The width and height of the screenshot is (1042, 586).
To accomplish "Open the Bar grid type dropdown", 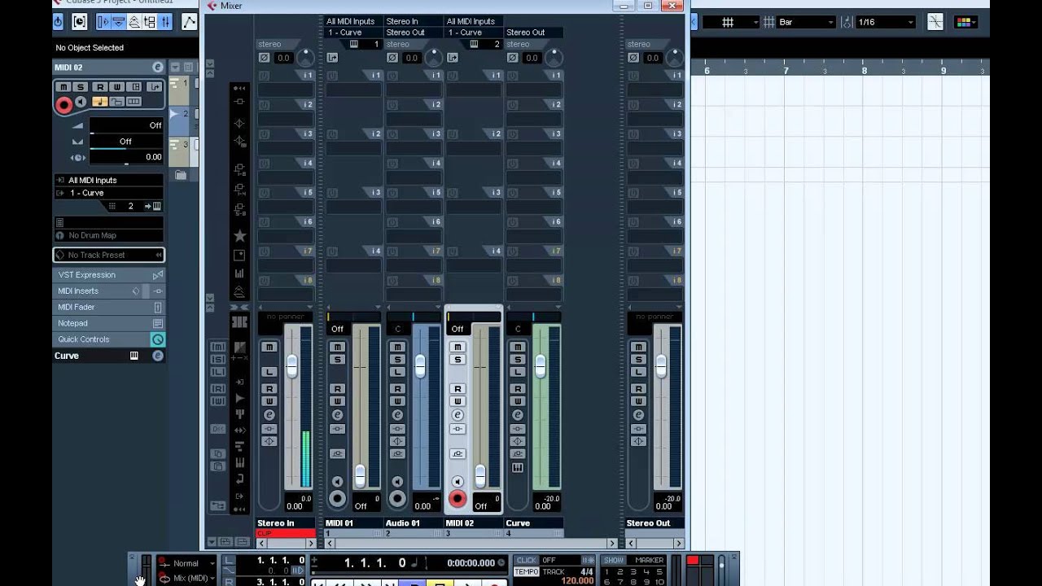I will click(805, 22).
